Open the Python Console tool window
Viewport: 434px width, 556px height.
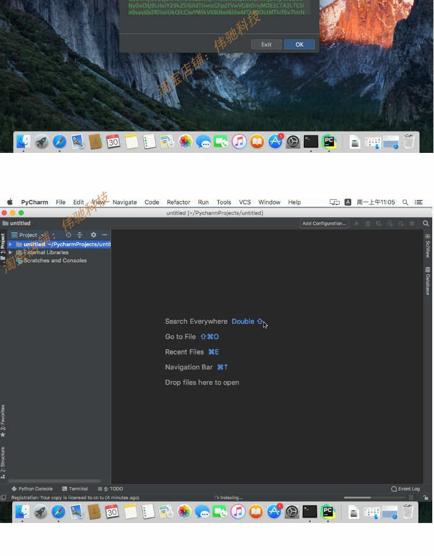click(32, 489)
